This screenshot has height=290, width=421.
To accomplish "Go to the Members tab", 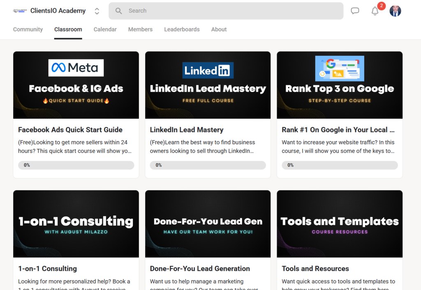I will [140, 30].
